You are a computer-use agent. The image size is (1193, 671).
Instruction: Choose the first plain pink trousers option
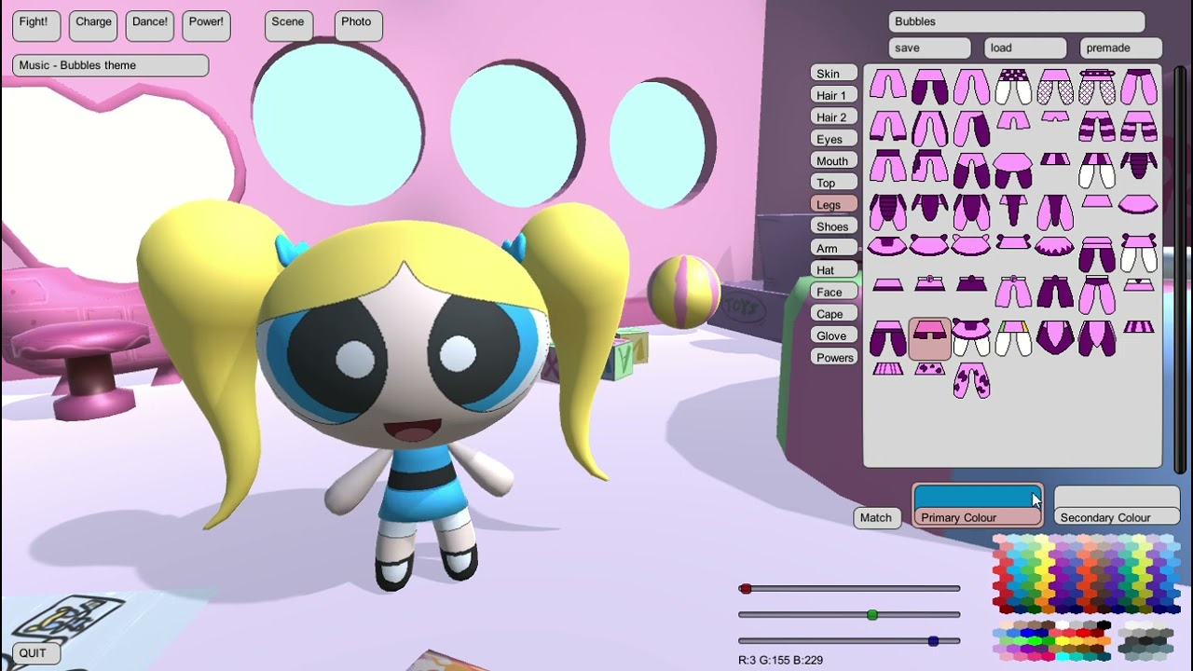coord(888,86)
